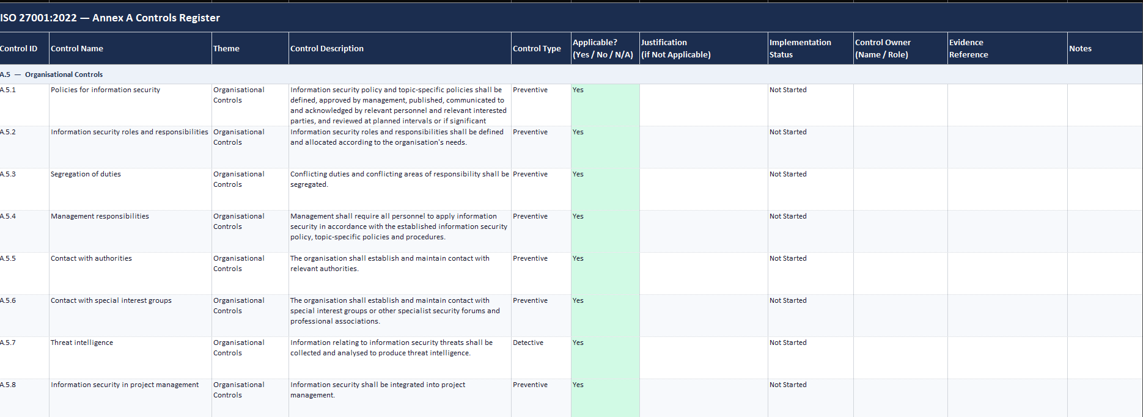1143x417 pixels.
Task: Select the Theme column header
Action: [250, 48]
